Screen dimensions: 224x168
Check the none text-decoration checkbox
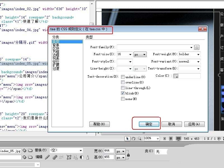click(123, 99)
